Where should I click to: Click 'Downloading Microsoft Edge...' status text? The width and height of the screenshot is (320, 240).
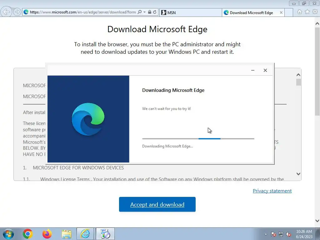pyautogui.click(x=167, y=146)
